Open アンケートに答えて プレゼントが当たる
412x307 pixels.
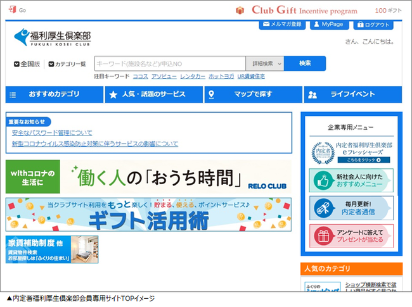(351, 236)
